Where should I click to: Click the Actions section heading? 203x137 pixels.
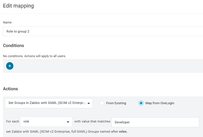coord(10,89)
